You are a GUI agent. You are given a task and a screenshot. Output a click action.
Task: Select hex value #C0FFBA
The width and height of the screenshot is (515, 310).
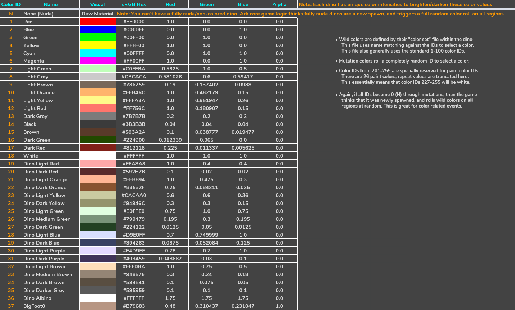point(134,69)
